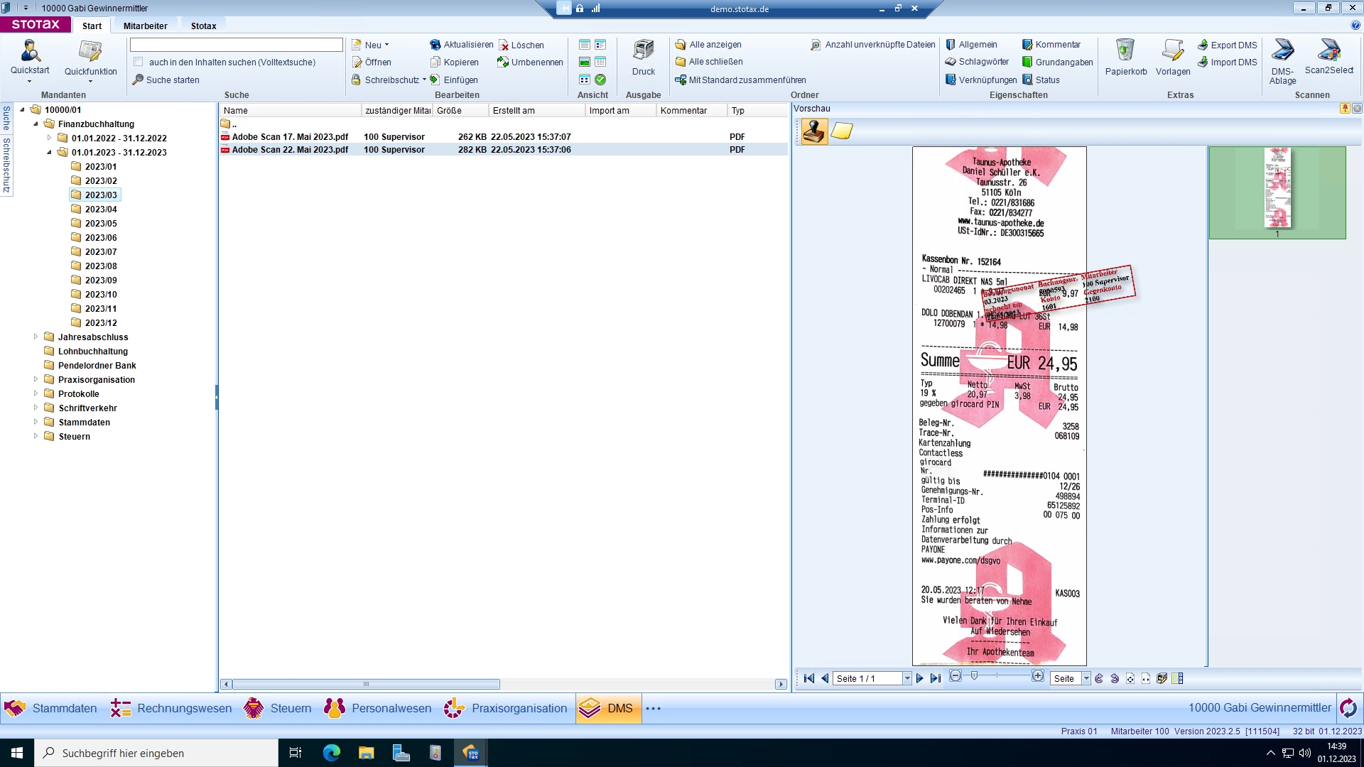Open the Seite 1 / 1 page dropdown
The width and height of the screenshot is (1364, 767).
click(x=907, y=679)
